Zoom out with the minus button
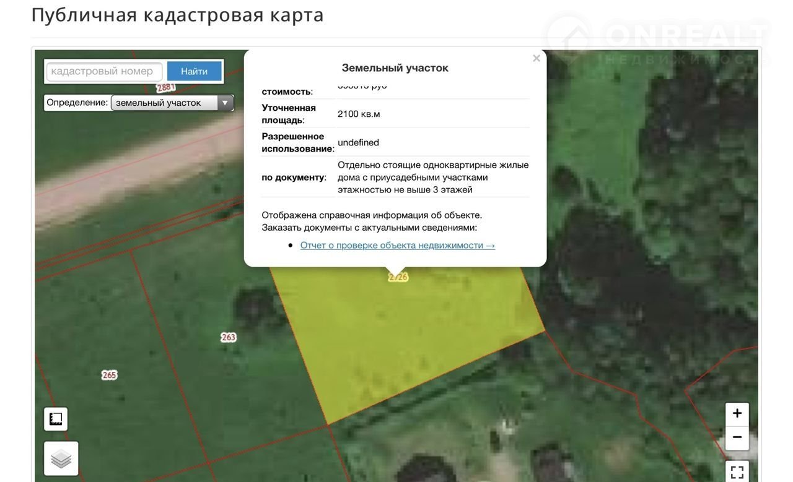The width and height of the screenshot is (793, 482). (737, 437)
